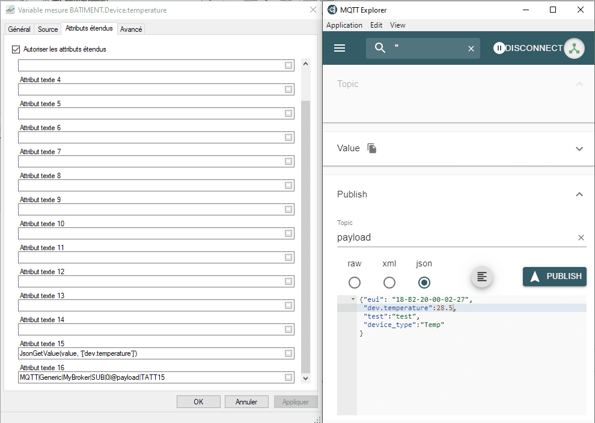Click the Attribut texte 10 input field
The image size is (595, 423).
coord(150,233)
